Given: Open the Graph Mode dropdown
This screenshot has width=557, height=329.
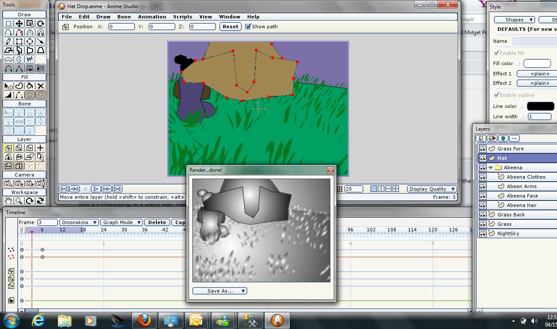Looking at the screenshot, I should (x=121, y=222).
